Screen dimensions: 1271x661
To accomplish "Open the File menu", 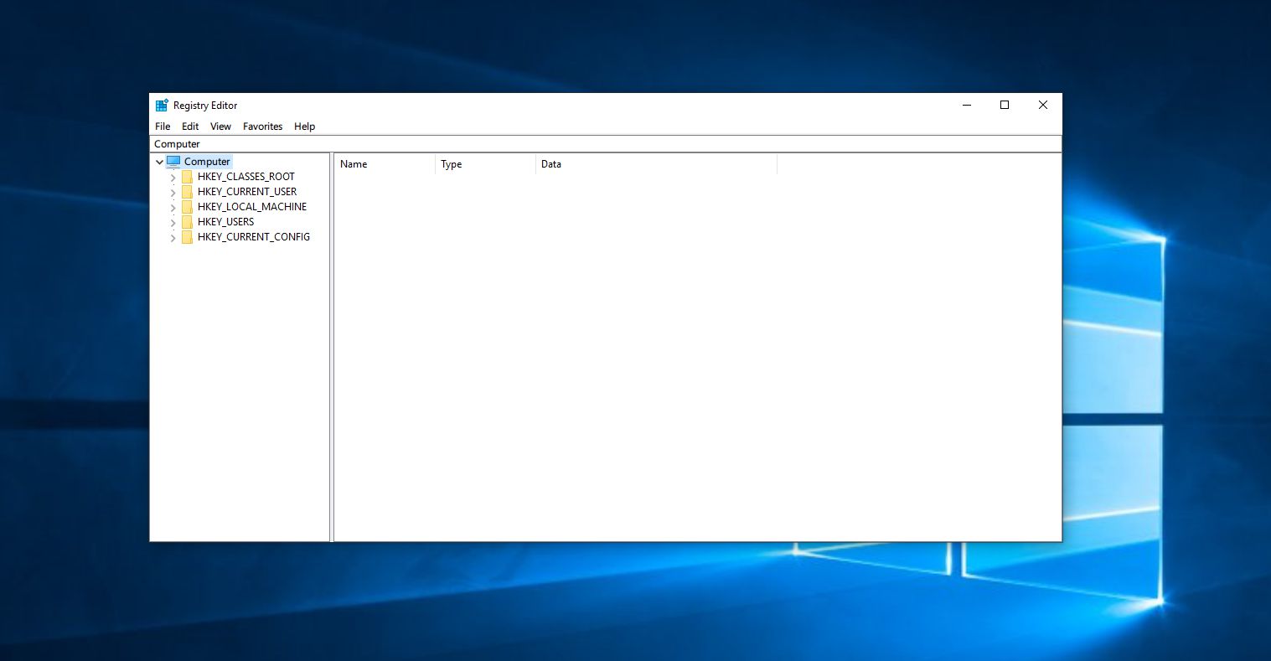I will (163, 127).
